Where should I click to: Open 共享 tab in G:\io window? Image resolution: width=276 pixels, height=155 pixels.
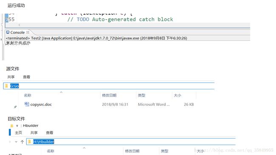11,77
